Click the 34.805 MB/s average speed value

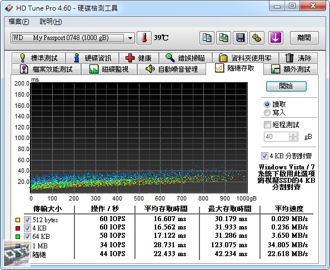point(288,245)
